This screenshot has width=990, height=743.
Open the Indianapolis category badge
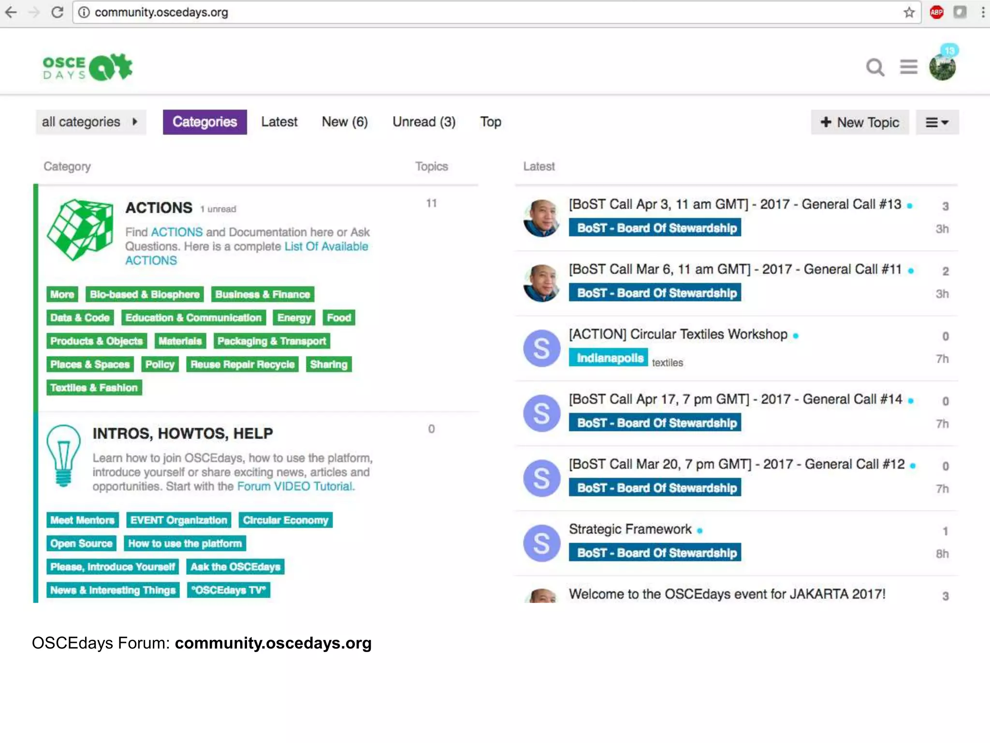pyautogui.click(x=609, y=357)
